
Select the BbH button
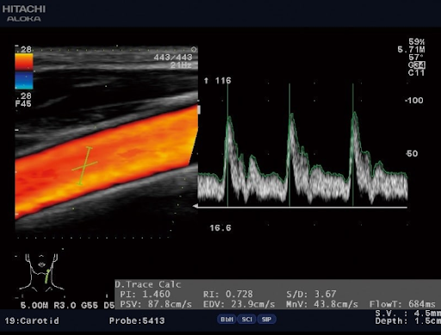tap(227, 319)
